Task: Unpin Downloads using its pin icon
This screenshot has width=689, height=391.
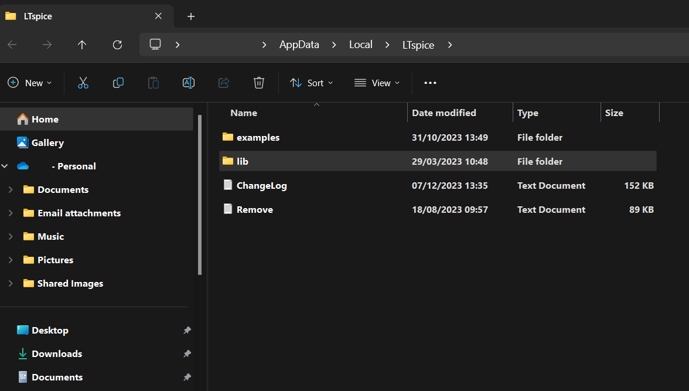Action: 187,353
